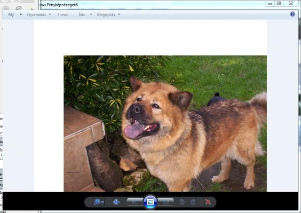Skip to the next photo
The height and width of the screenshot is (213, 301).
coord(166,202)
